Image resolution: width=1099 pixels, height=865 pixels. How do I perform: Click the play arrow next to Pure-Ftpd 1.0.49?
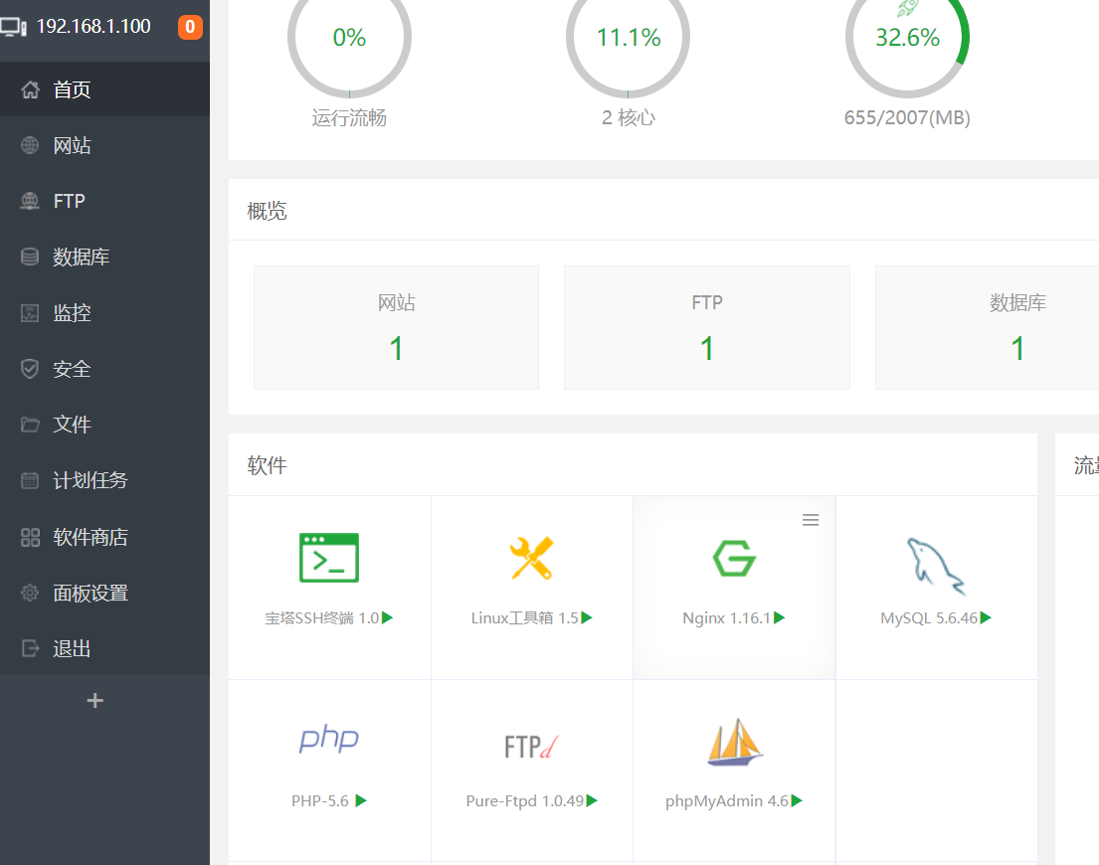tap(592, 800)
